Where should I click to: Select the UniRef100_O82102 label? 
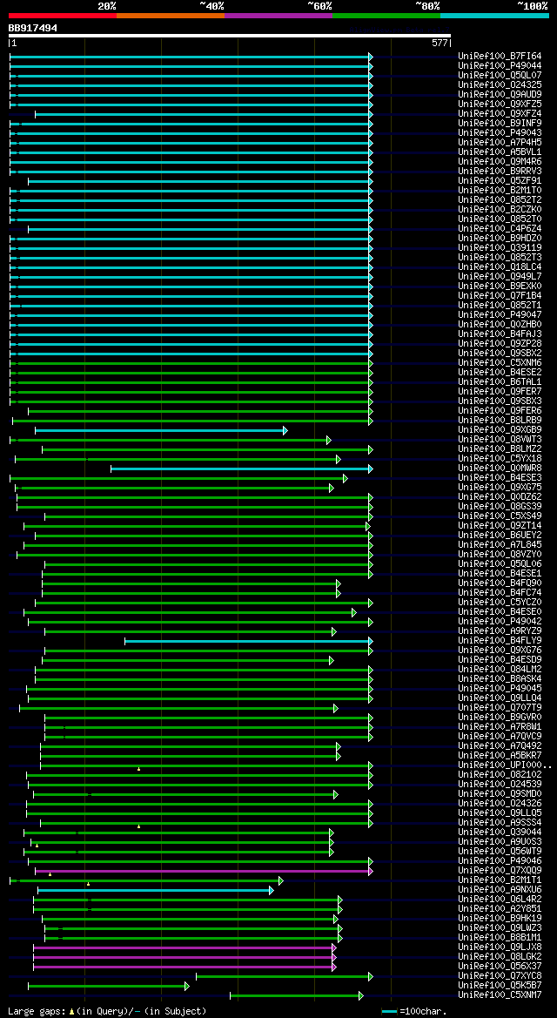click(500, 774)
